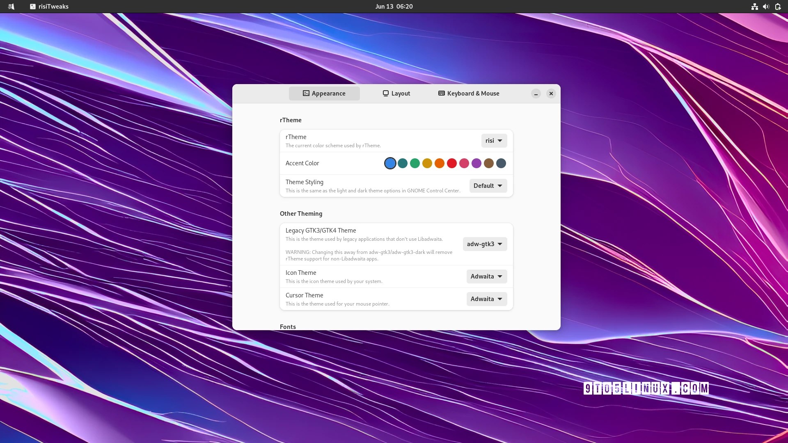The height and width of the screenshot is (443, 788).
Task: Expand the Theme Styling Default dropdown
Action: [488, 186]
